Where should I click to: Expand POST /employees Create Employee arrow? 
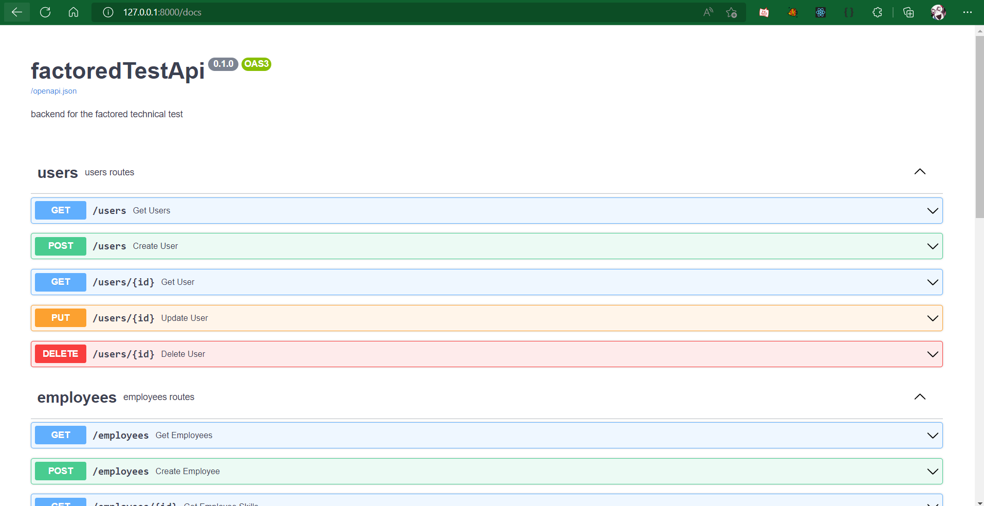tap(933, 472)
